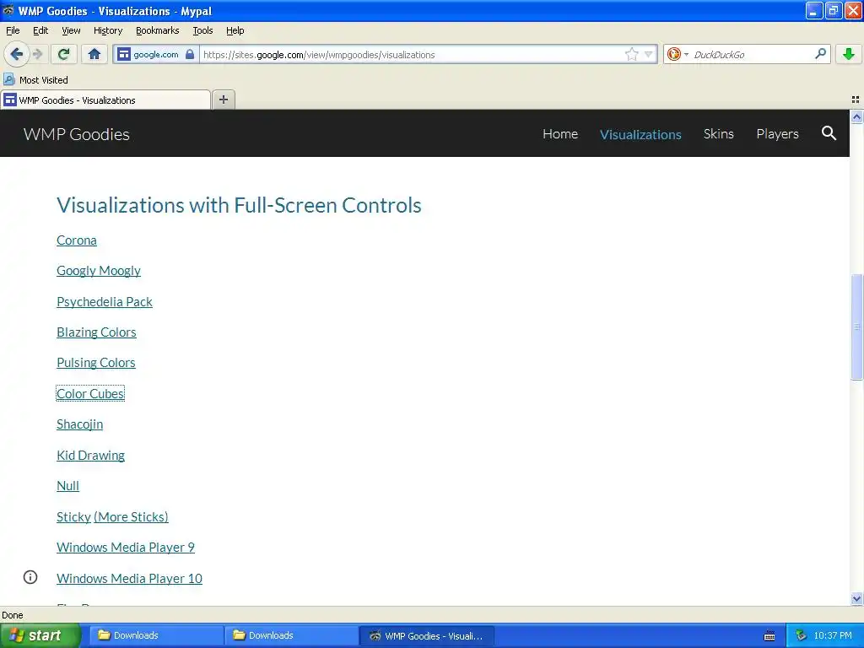Image resolution: width=864 pixels, height=648 pixels.
Task: Click the URL address field
Action: click(411, 55)
